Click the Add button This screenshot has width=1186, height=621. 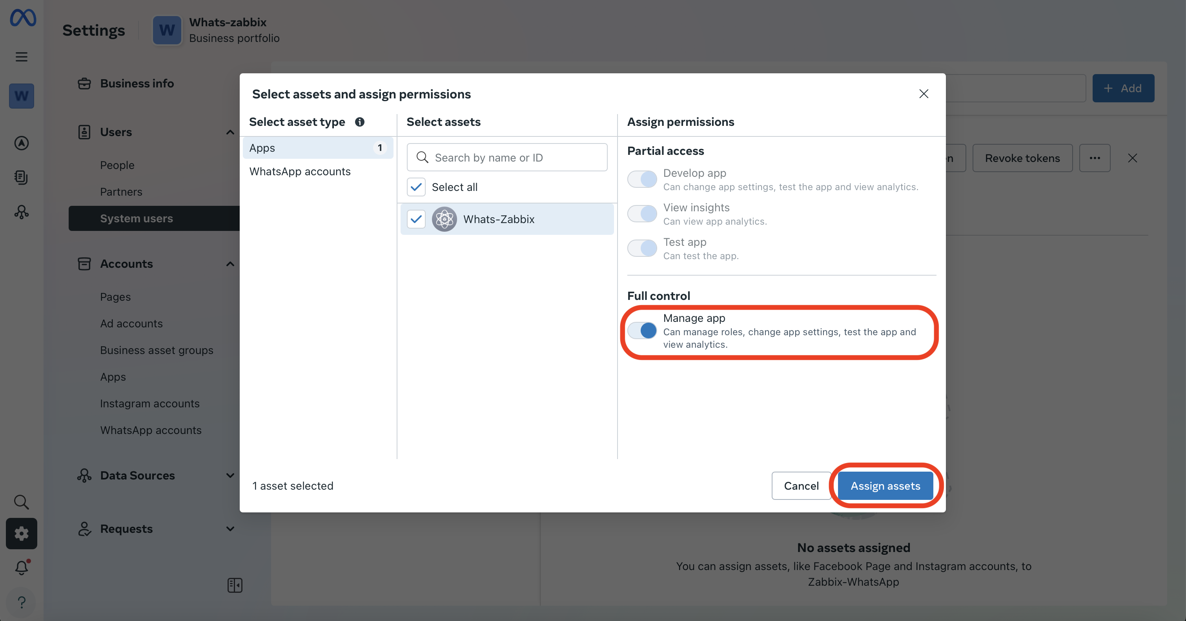point(1123,88)
